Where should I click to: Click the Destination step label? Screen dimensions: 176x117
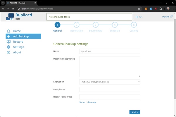(77, 31)
